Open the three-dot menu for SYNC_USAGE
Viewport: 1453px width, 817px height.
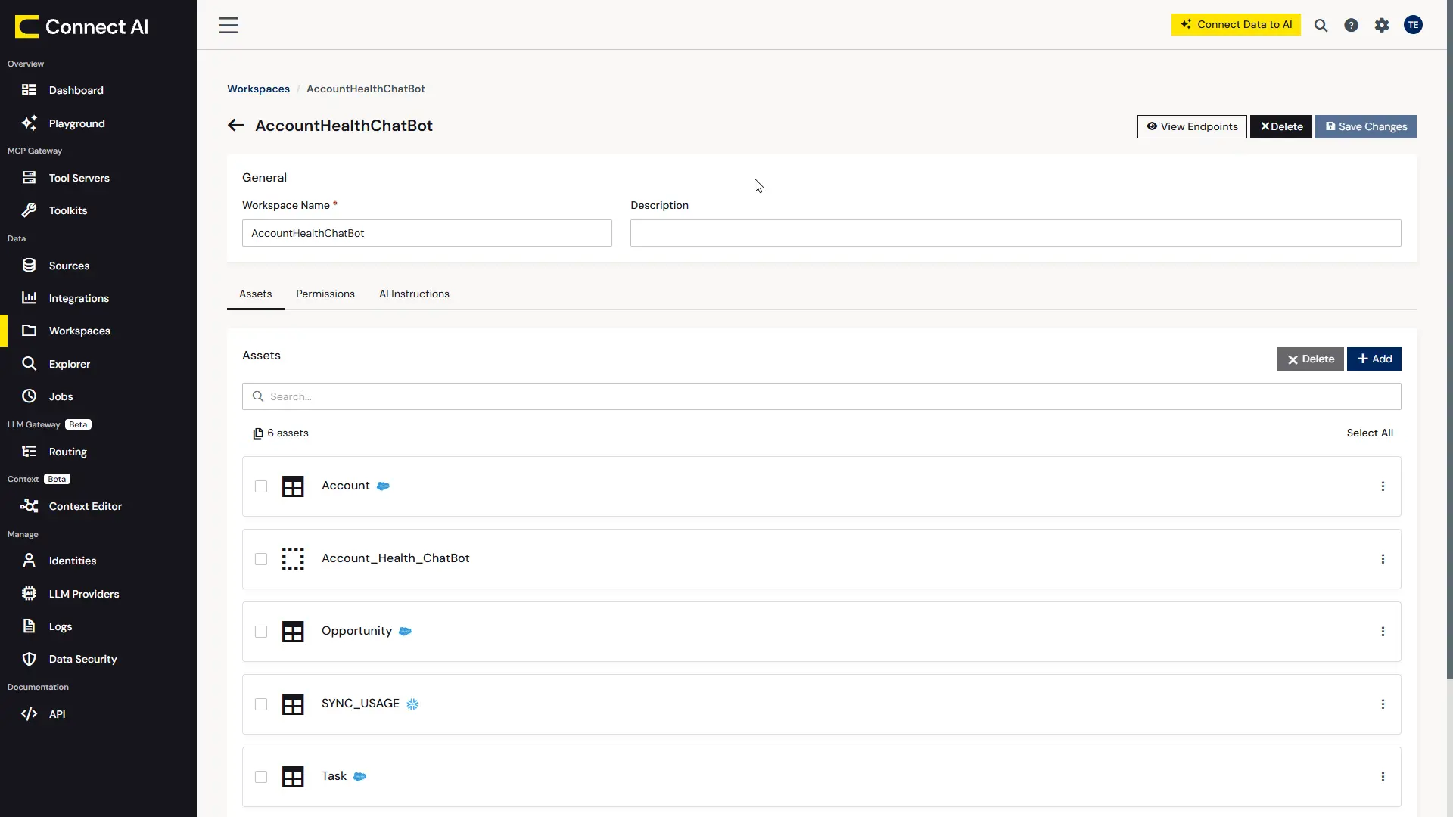[1383, 704]
